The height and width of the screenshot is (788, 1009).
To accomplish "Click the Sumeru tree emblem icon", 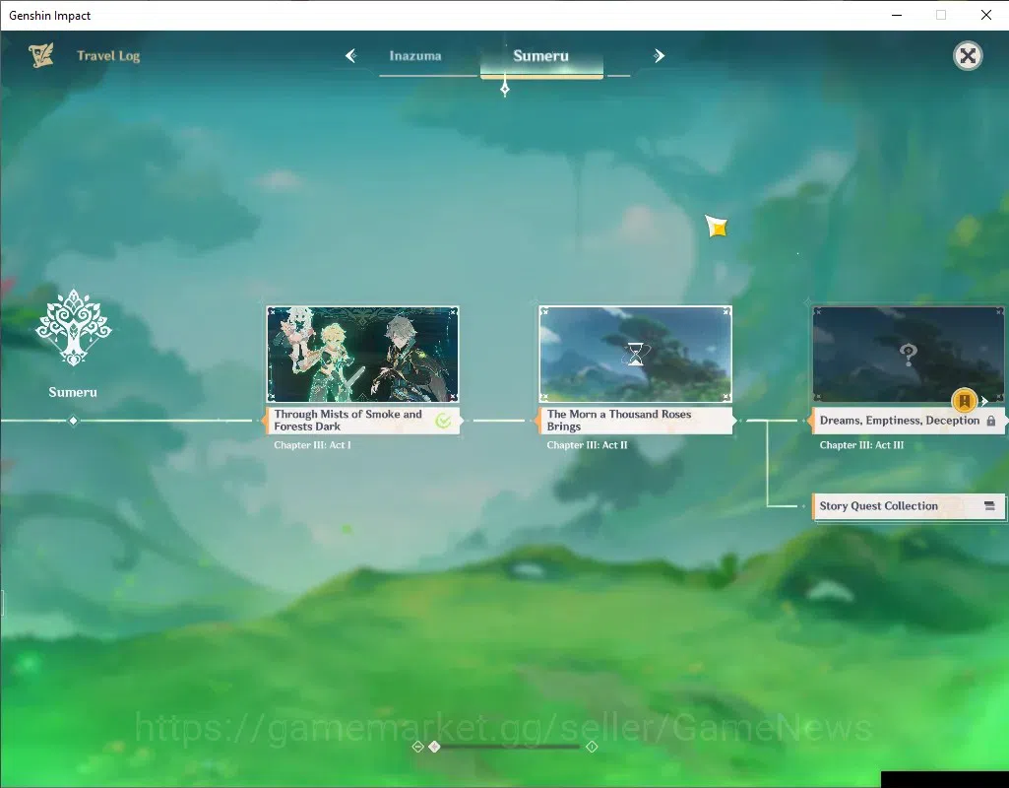I will pyautogui.click(x=74, y=327).
